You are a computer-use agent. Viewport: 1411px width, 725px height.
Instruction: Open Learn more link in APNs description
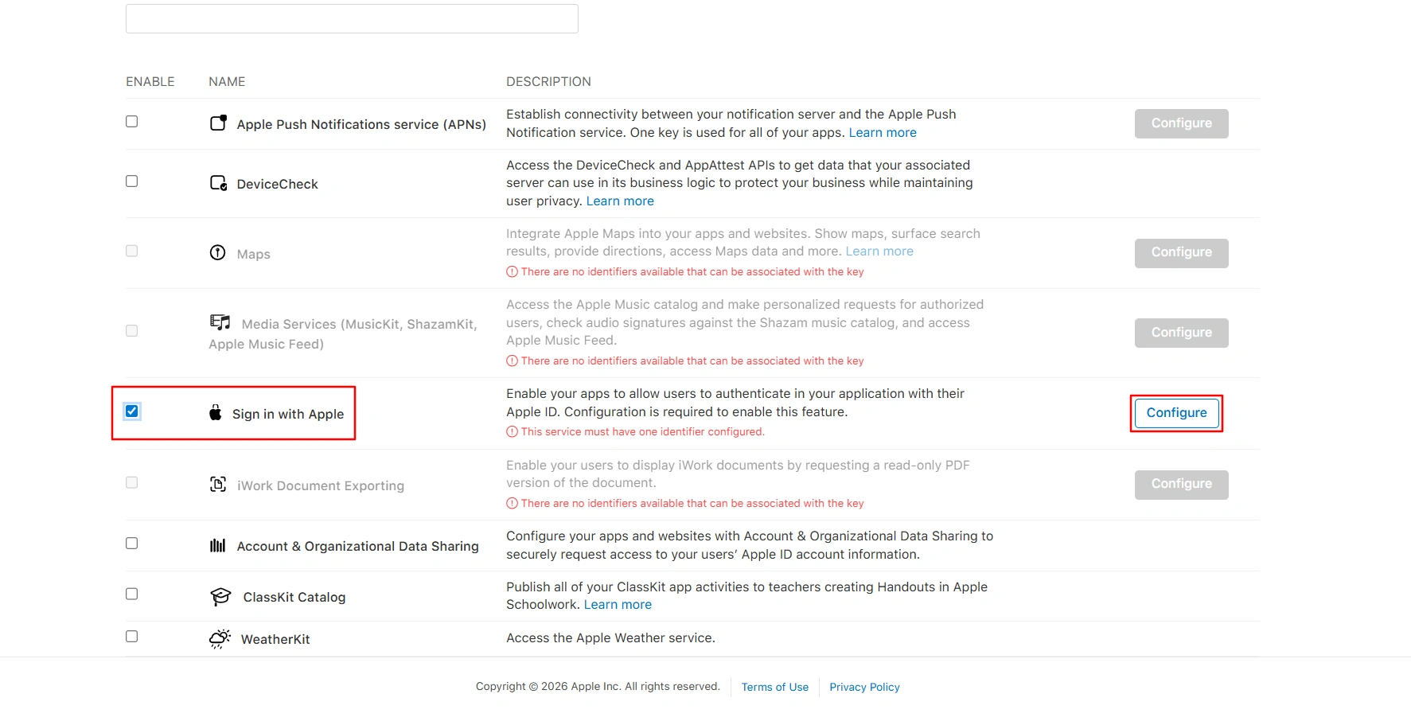point(883,133)
